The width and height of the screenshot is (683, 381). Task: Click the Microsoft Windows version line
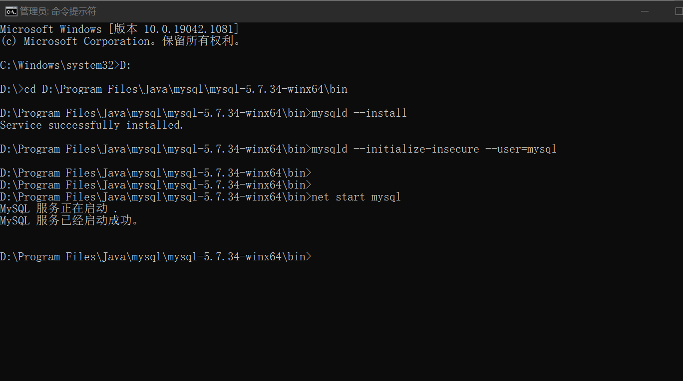click(x=120, y=29)
